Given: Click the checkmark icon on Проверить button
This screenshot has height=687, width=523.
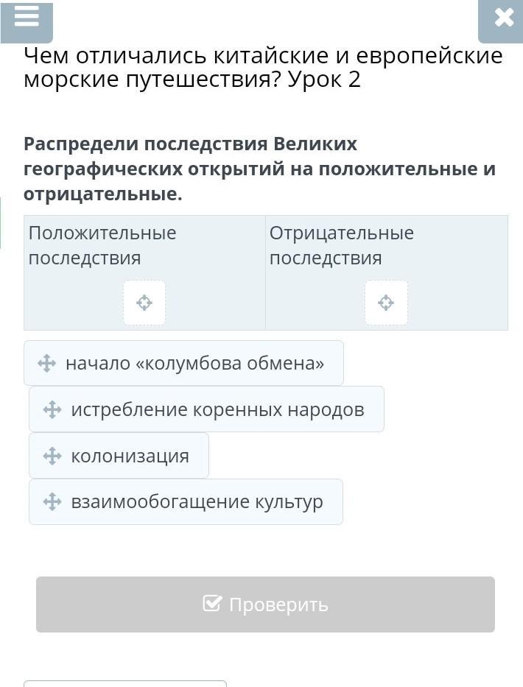Looking at the screenshot, I should click(x=212, y=603).
